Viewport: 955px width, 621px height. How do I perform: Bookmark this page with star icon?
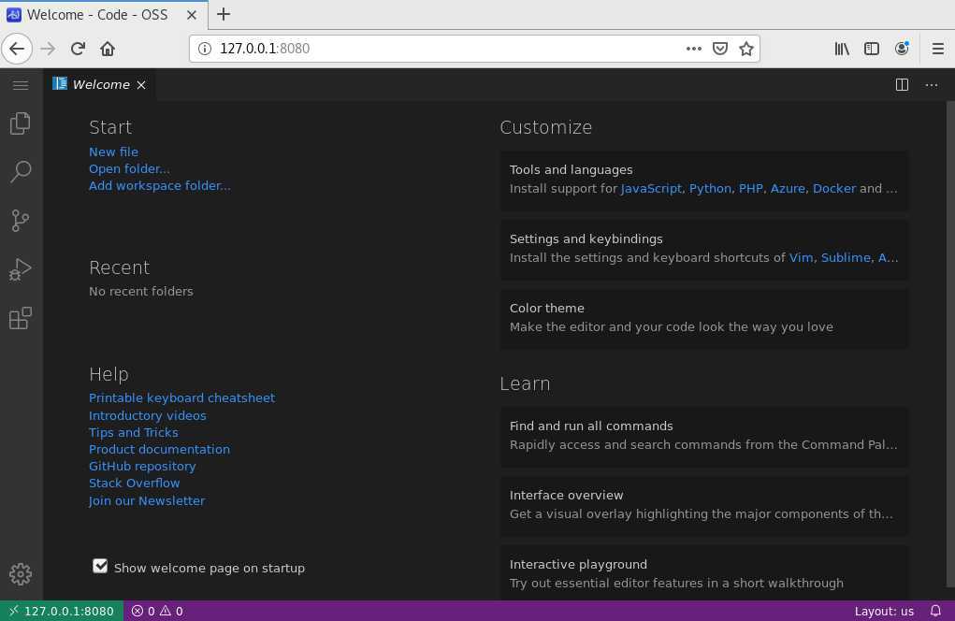(x=746, y=49)
